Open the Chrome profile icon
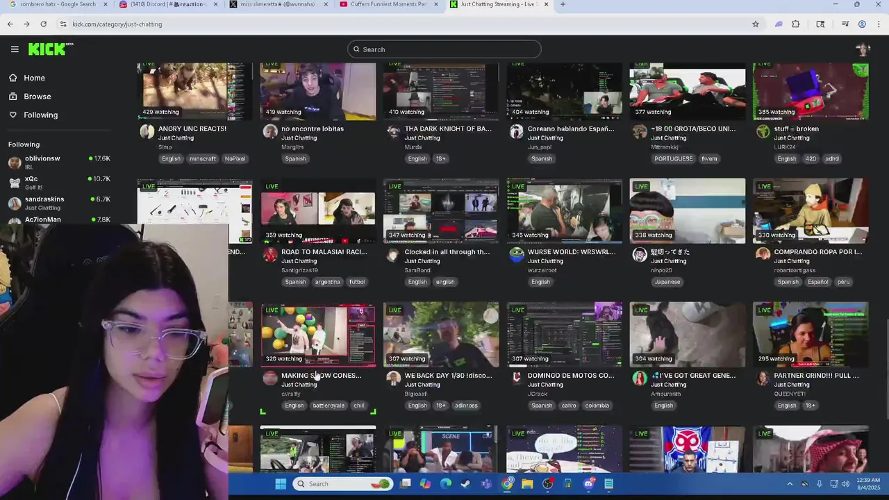Screen dimensions: 889x500 862,24
